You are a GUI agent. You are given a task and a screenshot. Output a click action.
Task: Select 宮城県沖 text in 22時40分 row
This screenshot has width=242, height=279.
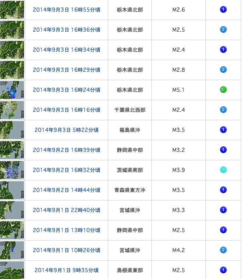130,210
